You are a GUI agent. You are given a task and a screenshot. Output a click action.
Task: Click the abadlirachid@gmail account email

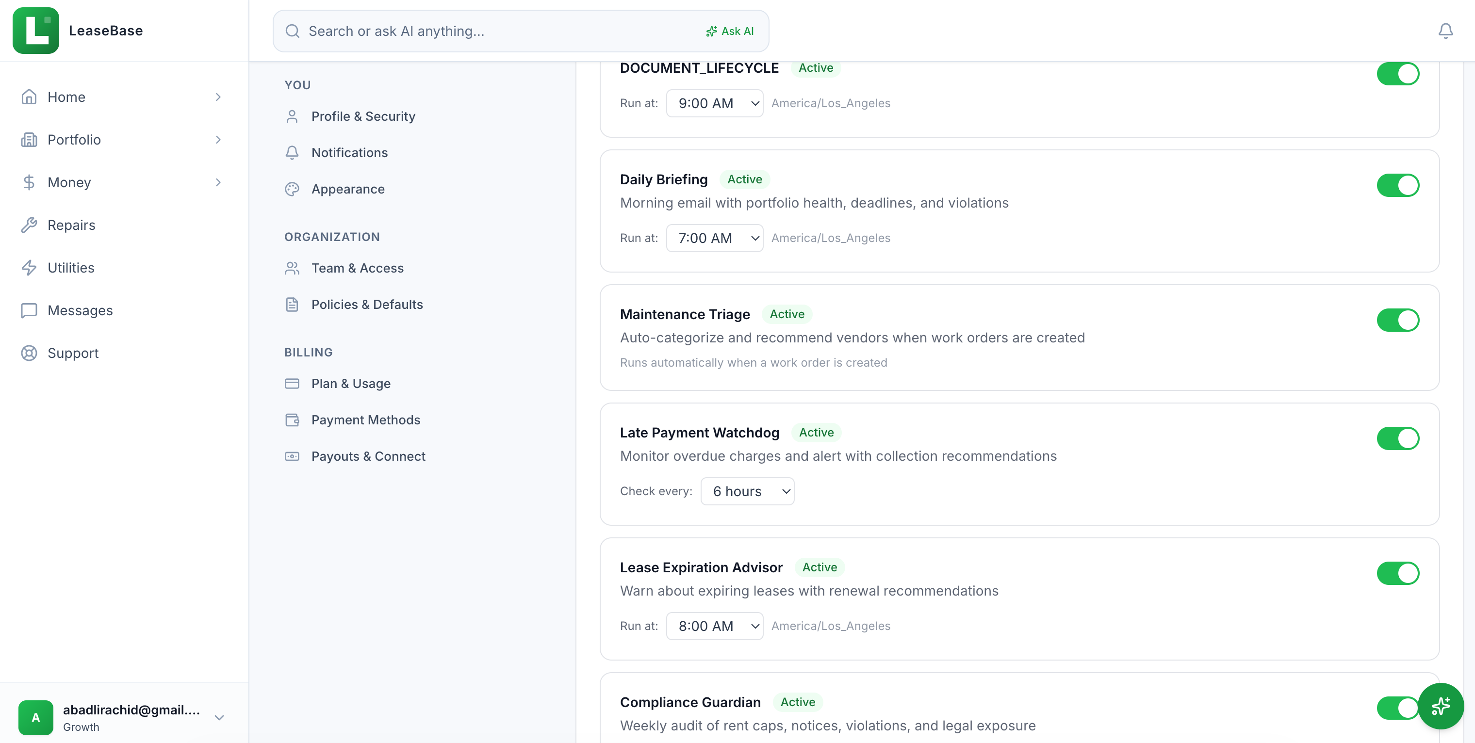(x=131, y=710)
